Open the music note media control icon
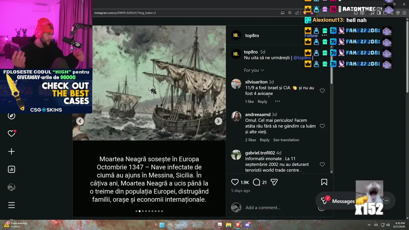The image size is (409, 230). pyautogui.click(x=373, y=13)
